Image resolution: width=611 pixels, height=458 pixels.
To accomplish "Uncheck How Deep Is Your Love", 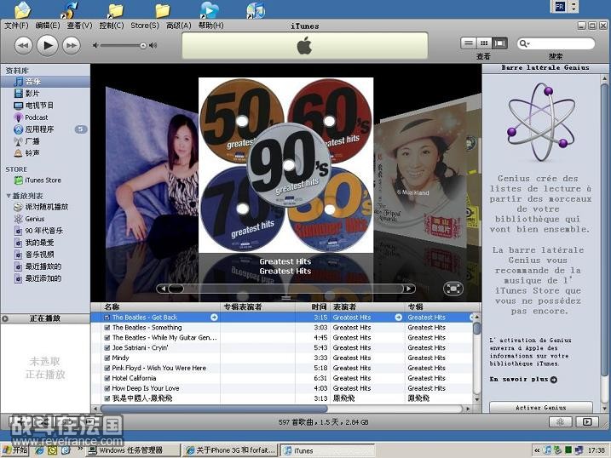I will tap(107, 388).
